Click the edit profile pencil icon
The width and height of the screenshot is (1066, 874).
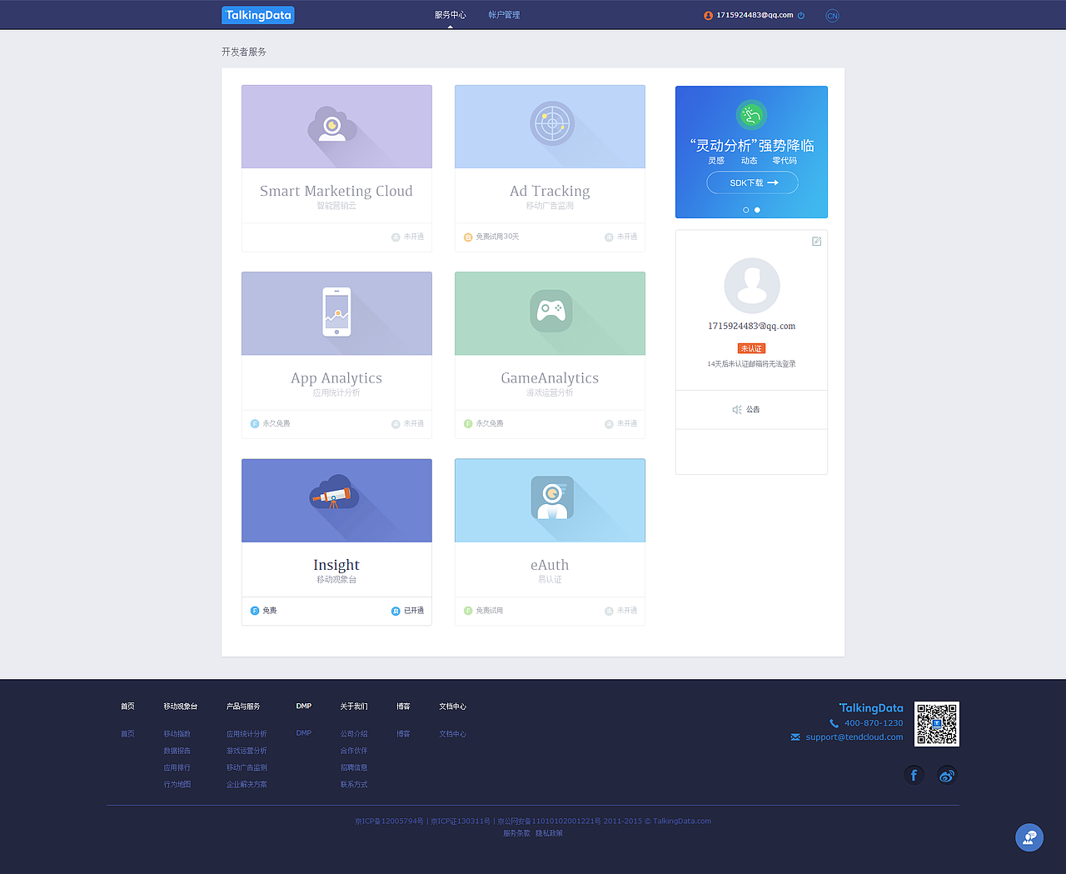pyautogui.click(x=816, y=242)
